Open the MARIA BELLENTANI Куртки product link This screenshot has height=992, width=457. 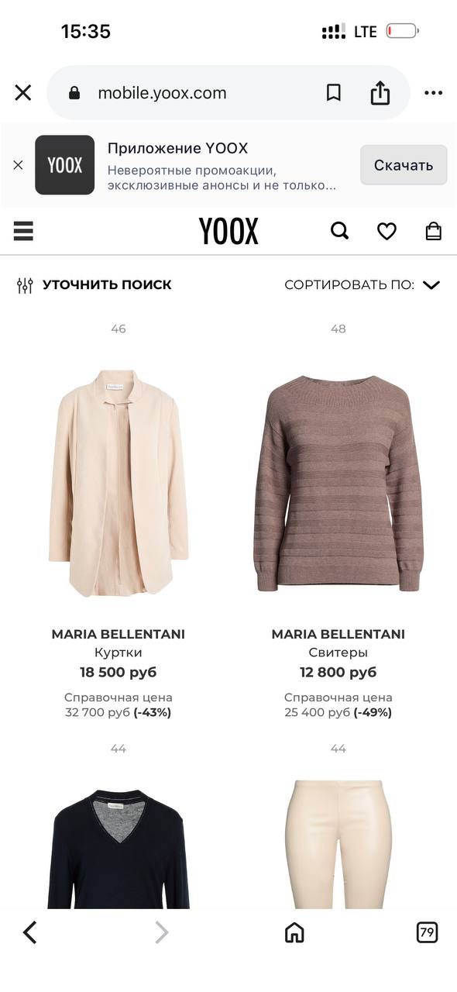118,634
